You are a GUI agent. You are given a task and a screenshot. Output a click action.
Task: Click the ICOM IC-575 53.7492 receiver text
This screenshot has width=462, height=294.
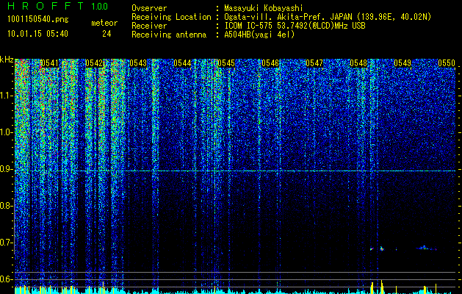(295, 26)
